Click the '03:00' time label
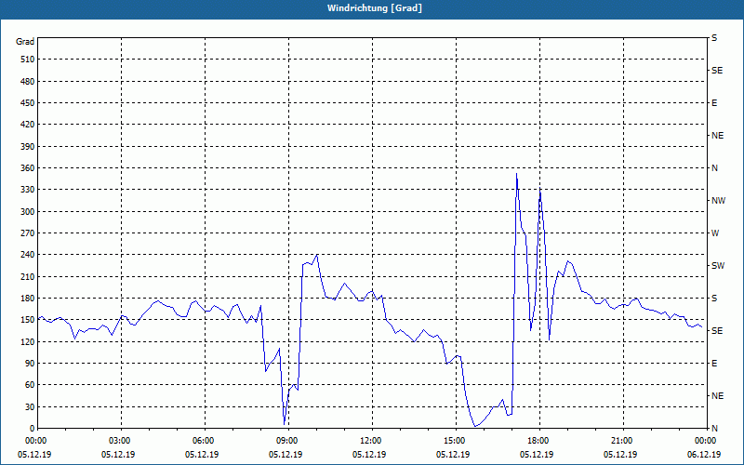 122,441
